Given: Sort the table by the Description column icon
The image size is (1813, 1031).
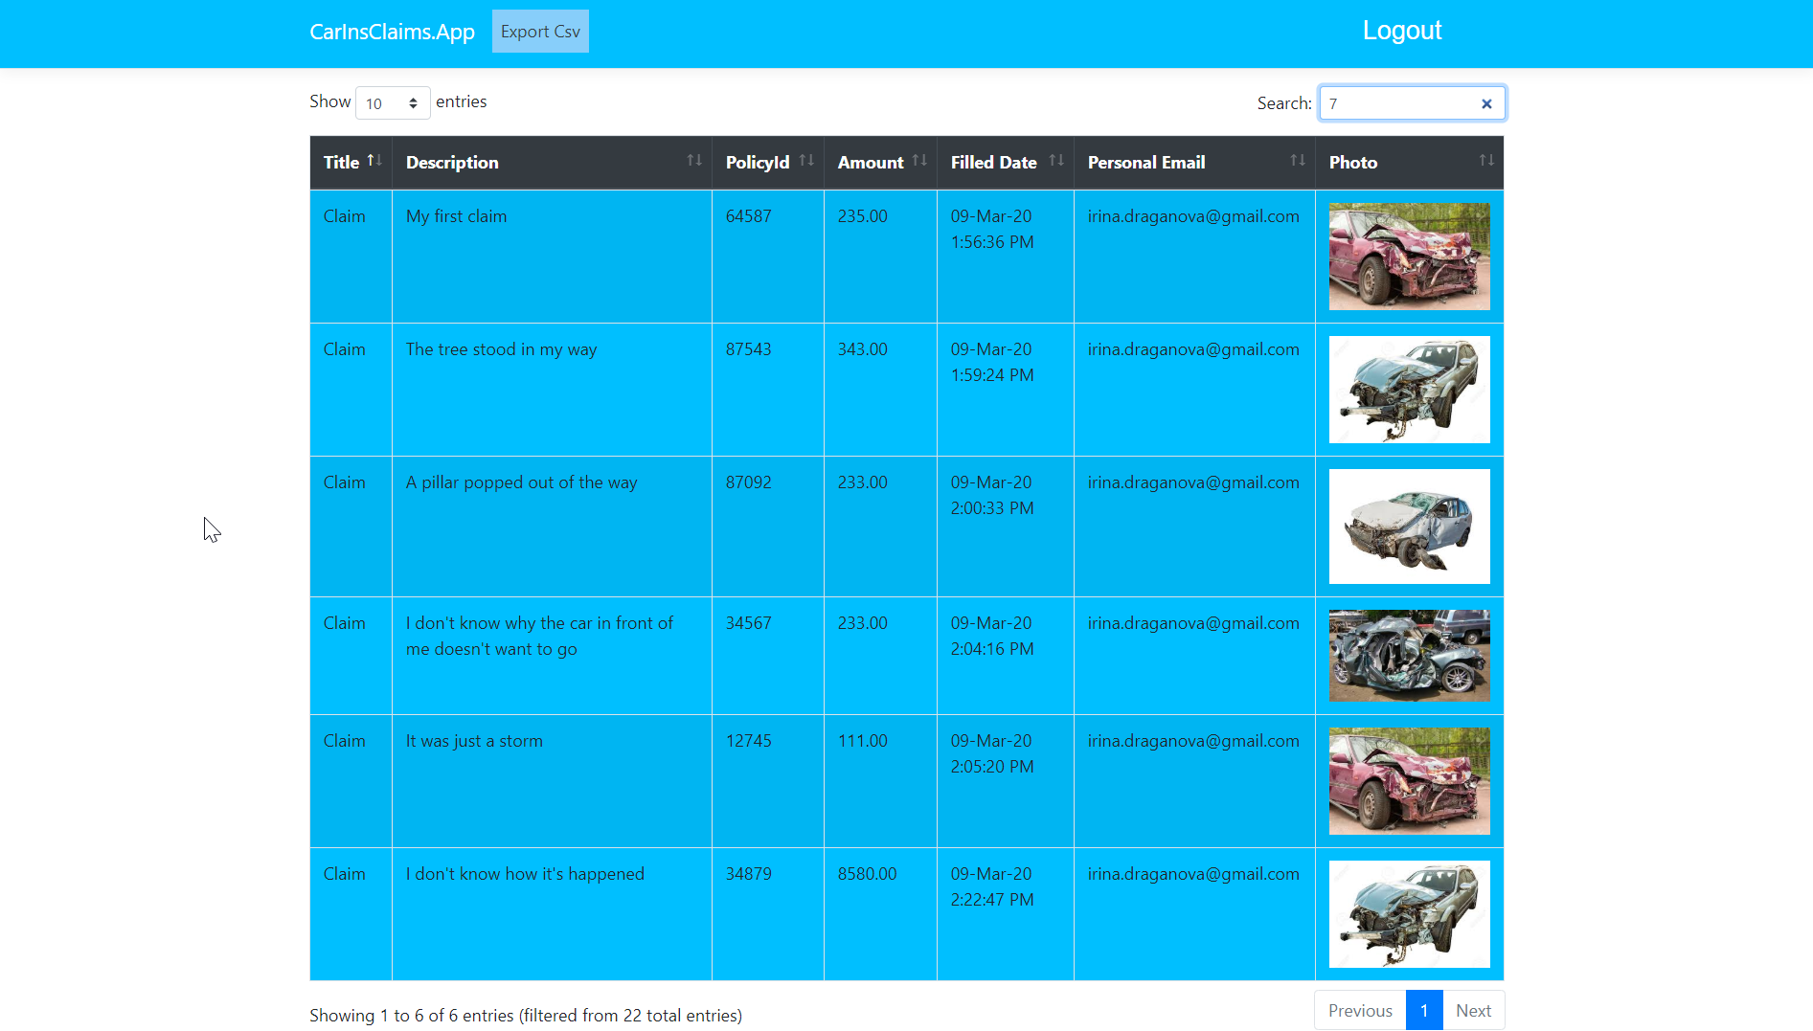Looking at the screenshot, I should [693, 161].
